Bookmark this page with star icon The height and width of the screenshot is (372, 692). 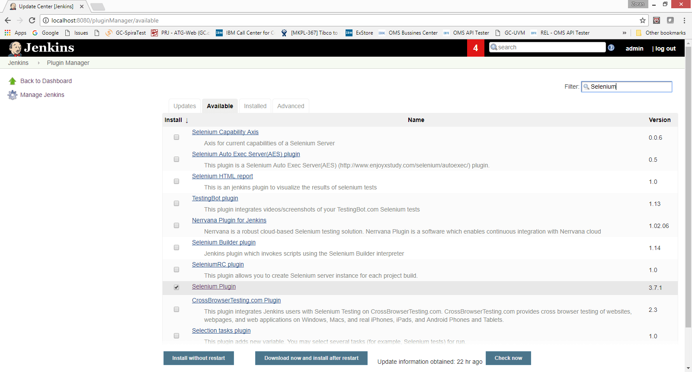[x=643, y=20]
